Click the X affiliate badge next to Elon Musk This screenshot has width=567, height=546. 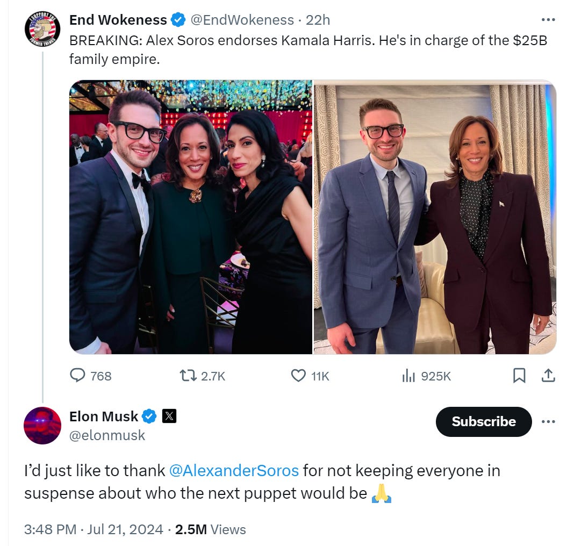coord(168,415)
